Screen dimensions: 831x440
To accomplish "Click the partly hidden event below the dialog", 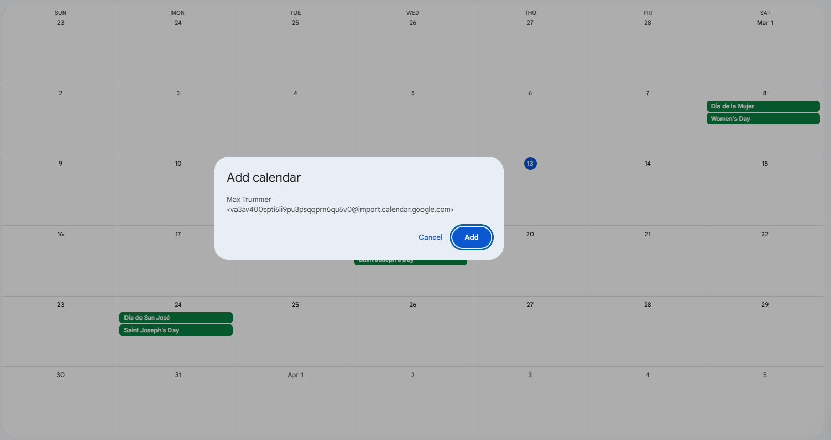I will point(411,262).
